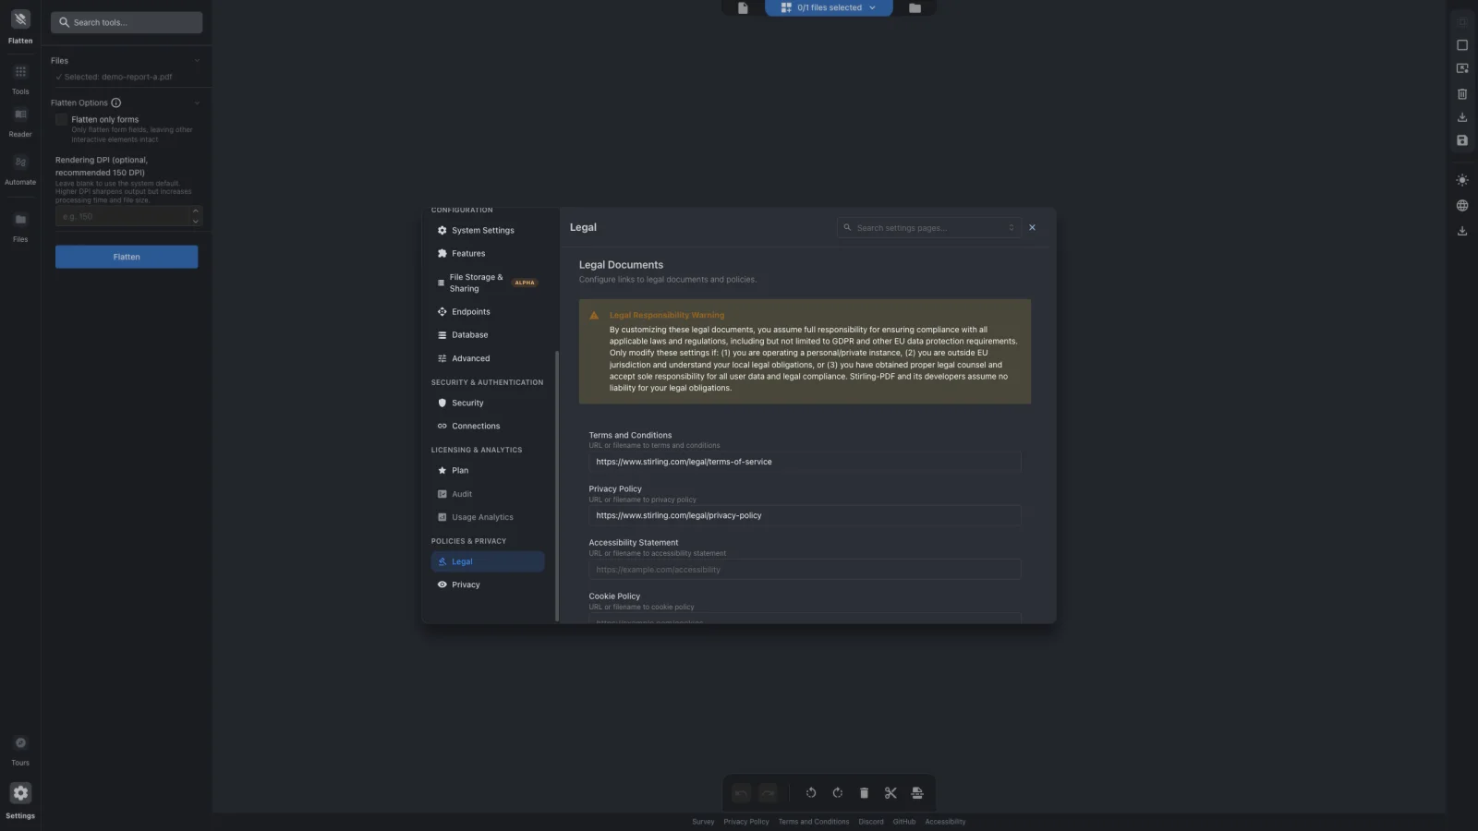Image resolution: width=1478 pixels, height=831 pixels.
Task: Edit the Terms and Conditions URL field
Action: 805,463
